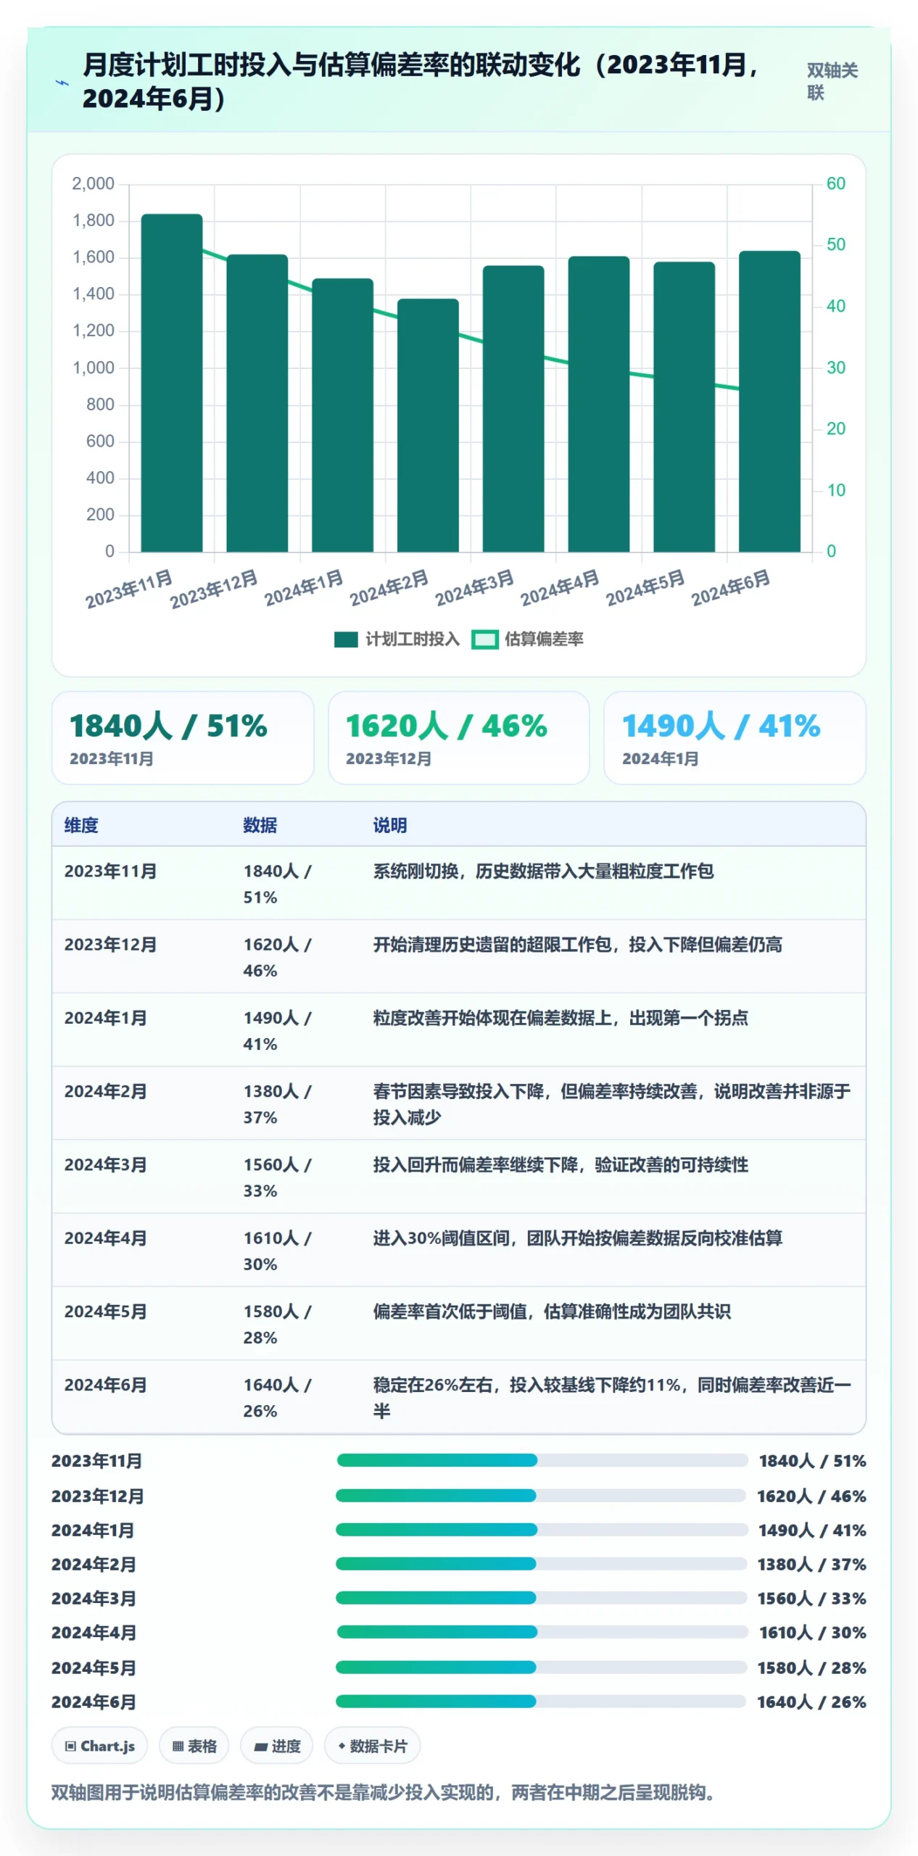Screen dimensions: 918x1856
Task: Click the chart title heading
Action: (x=421, y=80)
